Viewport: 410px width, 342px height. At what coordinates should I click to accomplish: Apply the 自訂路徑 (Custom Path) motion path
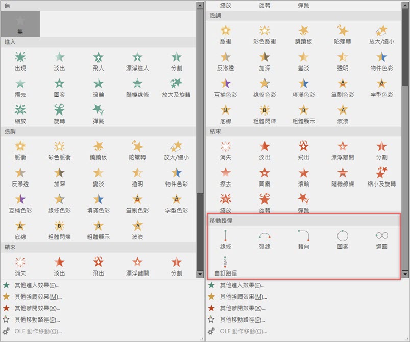225,266
